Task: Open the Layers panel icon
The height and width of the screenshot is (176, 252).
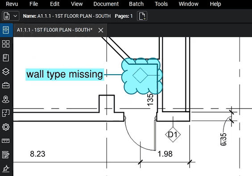Action: click(x=6, y=71)
